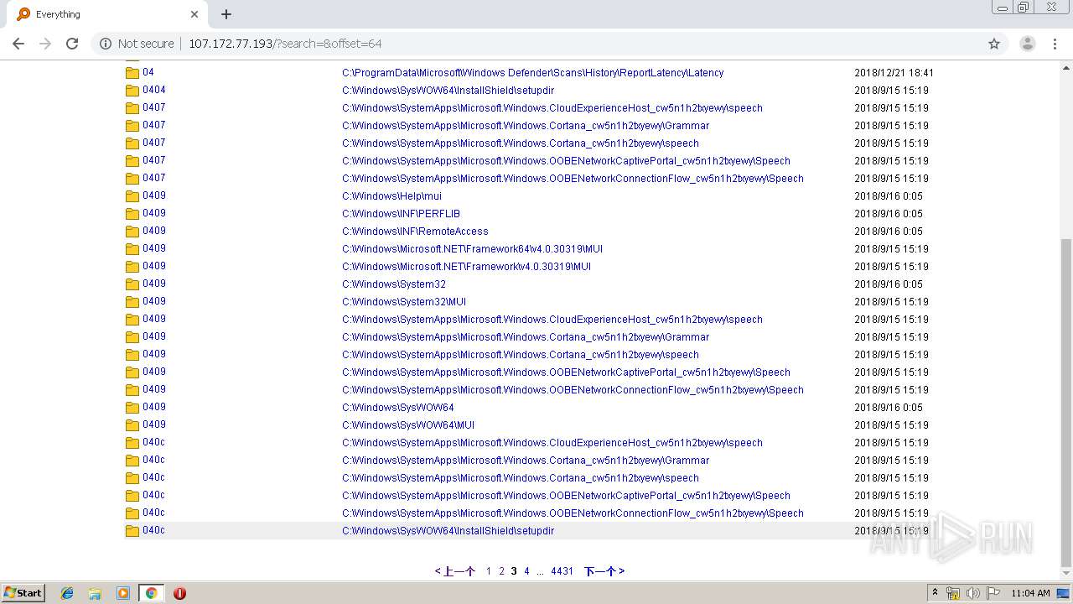This screenshot has height=604, width=1073.
Task: Open the media player taskbar icon
Action: [x=123, y=593]
